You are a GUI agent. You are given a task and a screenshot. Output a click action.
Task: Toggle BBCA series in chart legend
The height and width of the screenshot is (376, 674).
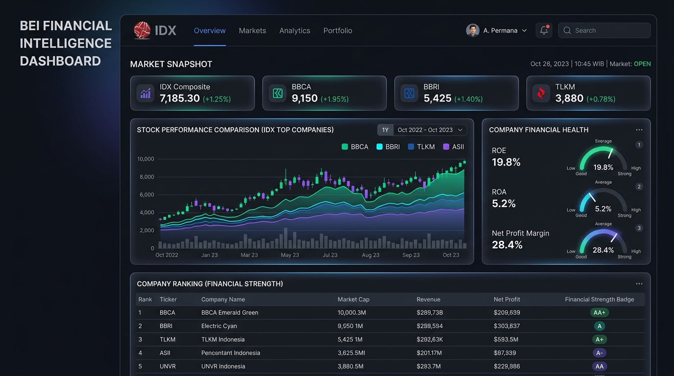point(355,147)
